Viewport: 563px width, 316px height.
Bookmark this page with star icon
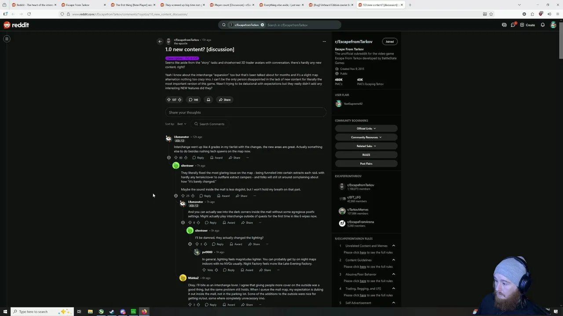491,14
